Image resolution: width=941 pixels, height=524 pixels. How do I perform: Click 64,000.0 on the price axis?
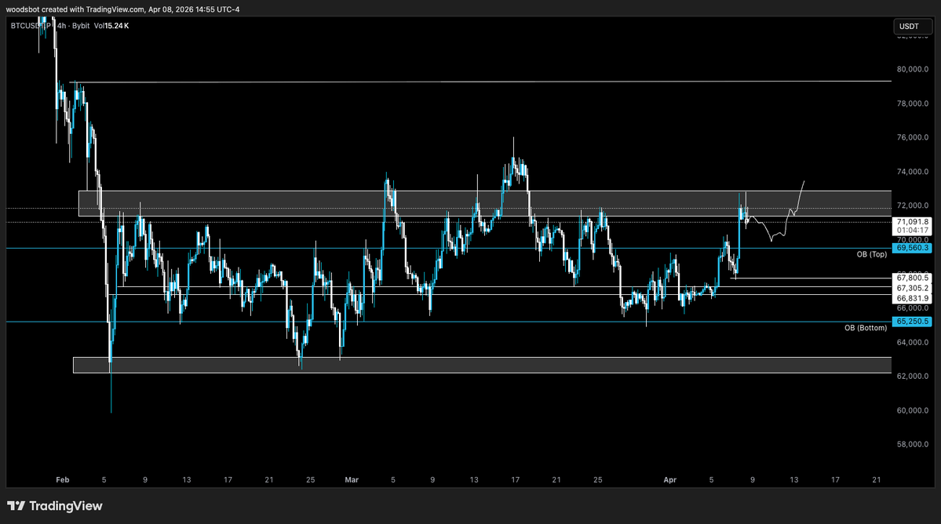tap(913, 342)
